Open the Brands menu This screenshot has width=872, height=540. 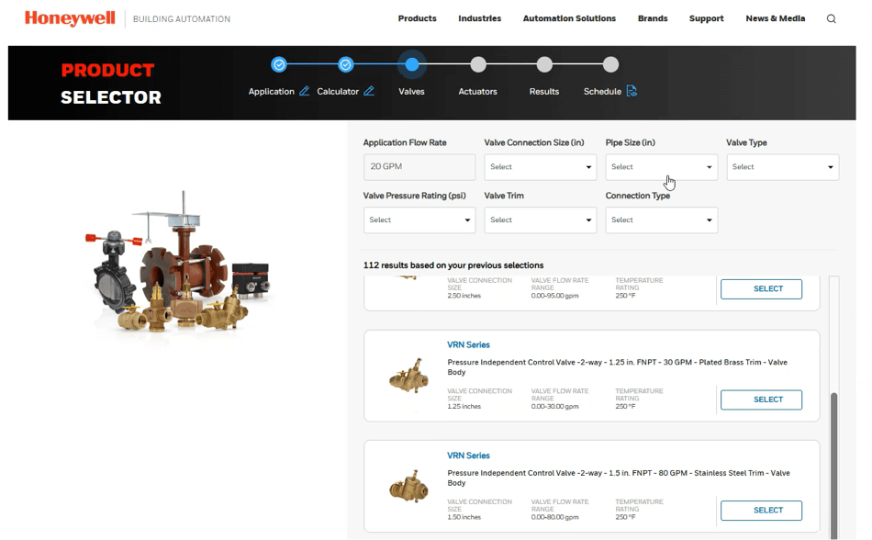click(653, 18)
